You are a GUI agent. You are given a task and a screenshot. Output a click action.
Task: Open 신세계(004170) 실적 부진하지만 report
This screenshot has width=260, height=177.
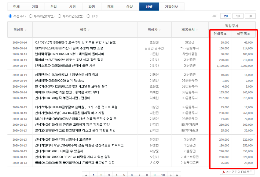63,98
